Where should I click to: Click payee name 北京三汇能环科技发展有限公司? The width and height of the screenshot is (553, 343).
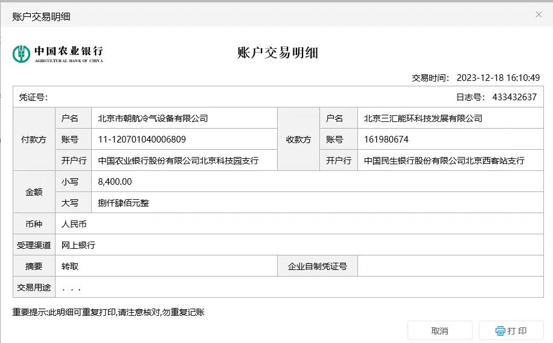(423, 118)
